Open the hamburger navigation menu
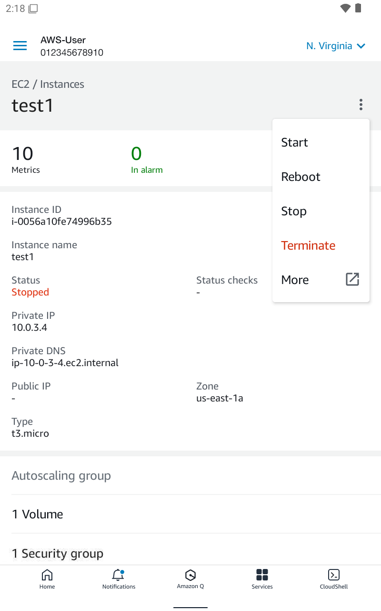 point(20,46)
